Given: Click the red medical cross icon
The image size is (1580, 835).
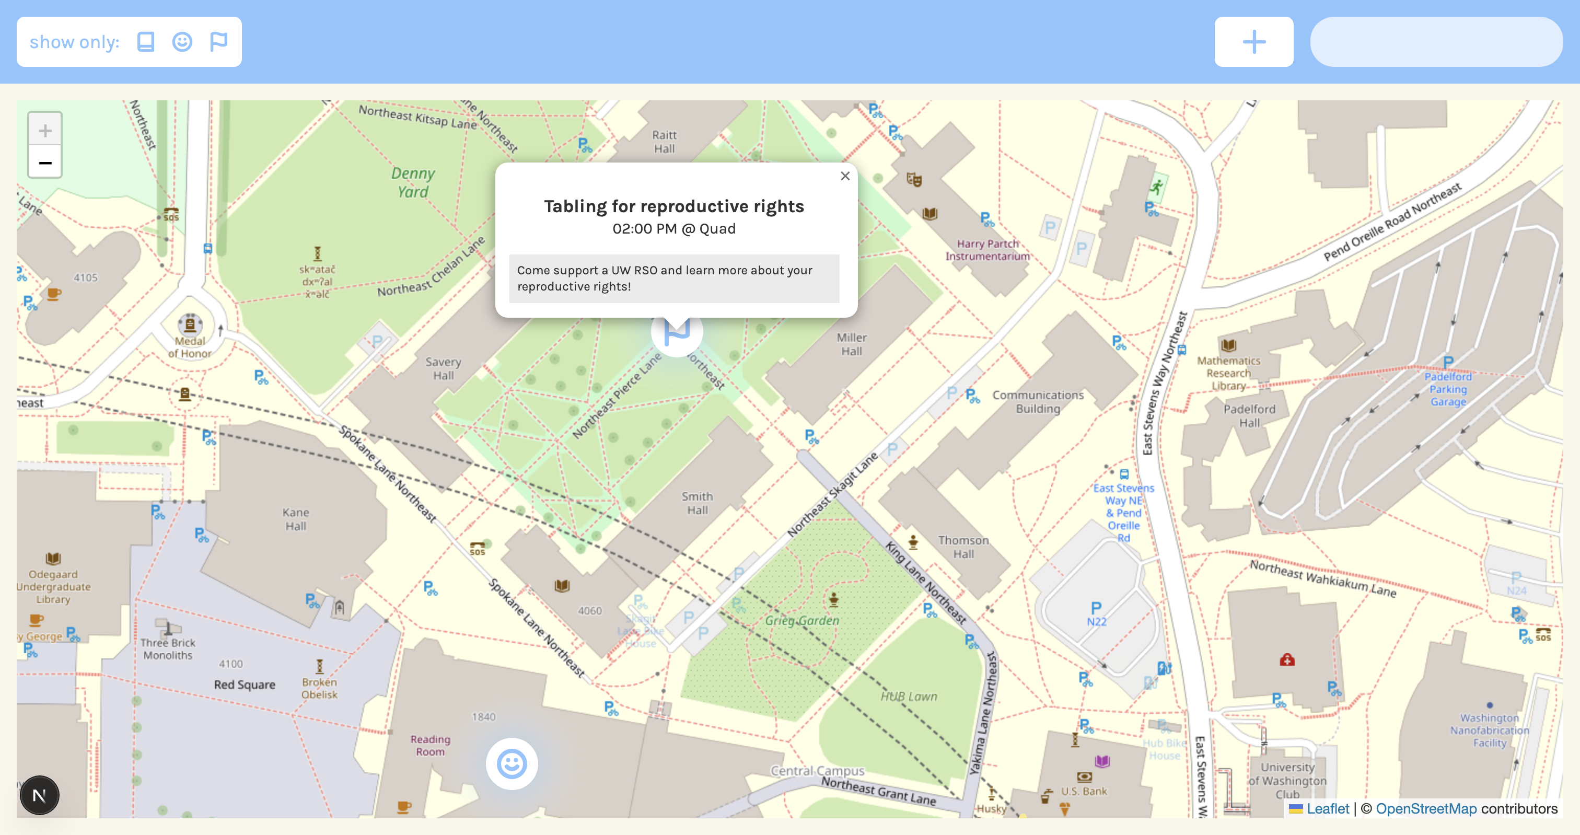Looking at the screenshot, I should 1287,660.
